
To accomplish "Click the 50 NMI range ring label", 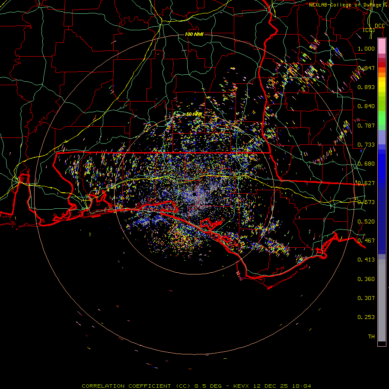I will 194,115.
